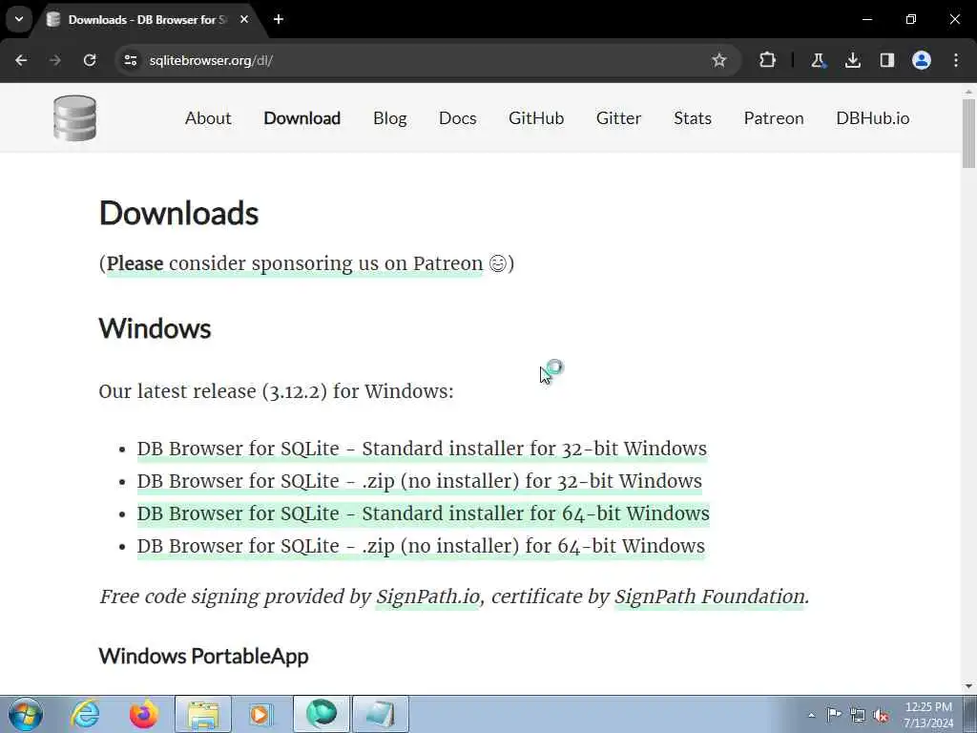The image size is (977, 733).
Task: Open the DBHub.io nav item
Action: coord(872,117)
